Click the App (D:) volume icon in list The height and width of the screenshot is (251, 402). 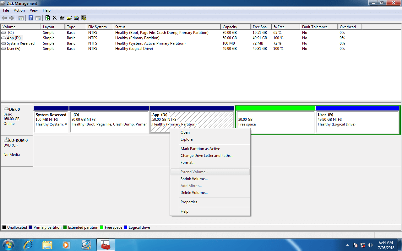pos(4,38)
